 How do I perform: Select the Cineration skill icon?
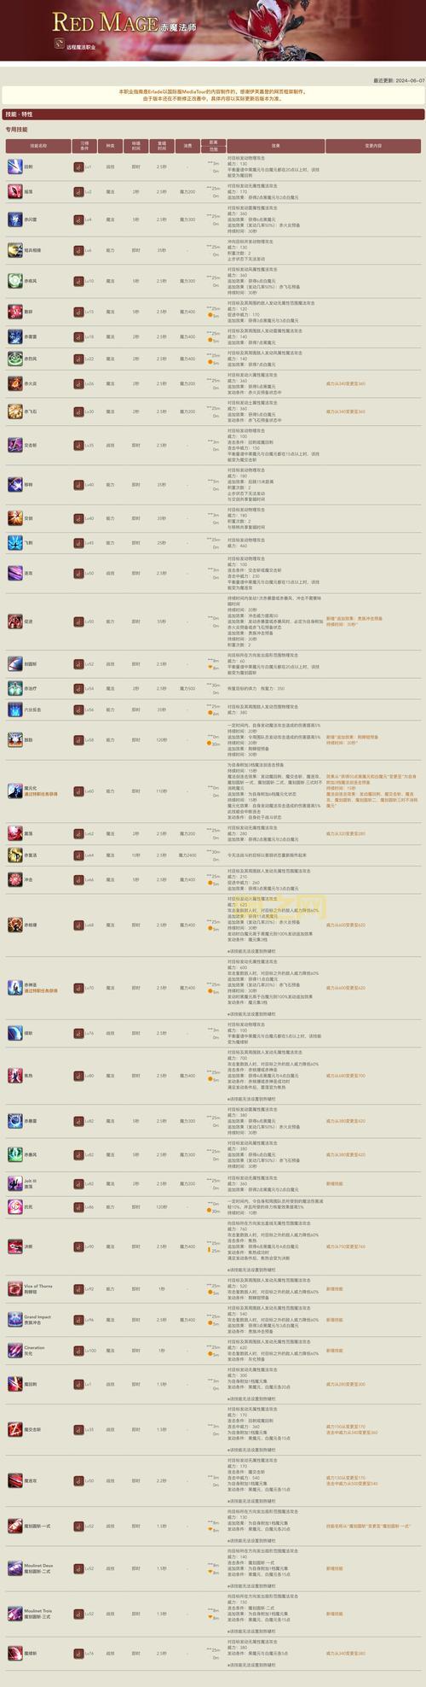pos(15,1351)
